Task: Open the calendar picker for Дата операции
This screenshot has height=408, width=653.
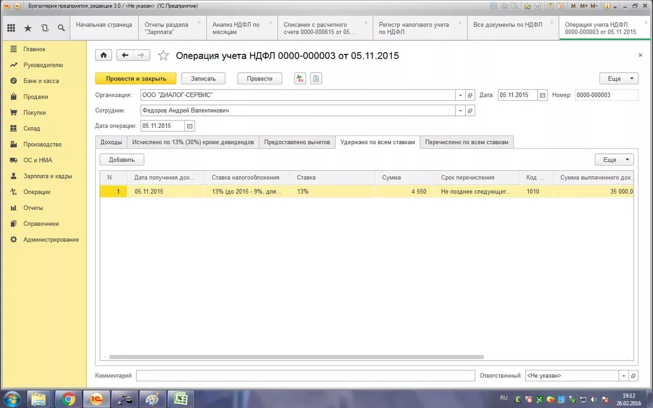Action: [189, 126]
